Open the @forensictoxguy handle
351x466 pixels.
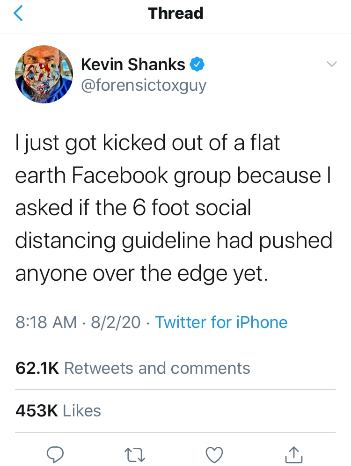(x=143, y=85)
